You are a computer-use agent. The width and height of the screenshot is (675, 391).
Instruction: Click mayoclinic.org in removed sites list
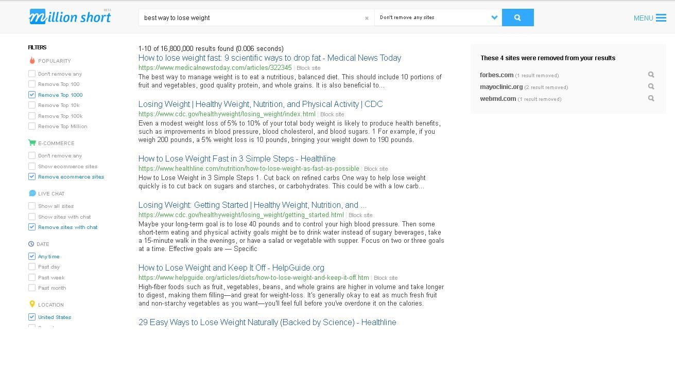[x=501, y=87]
